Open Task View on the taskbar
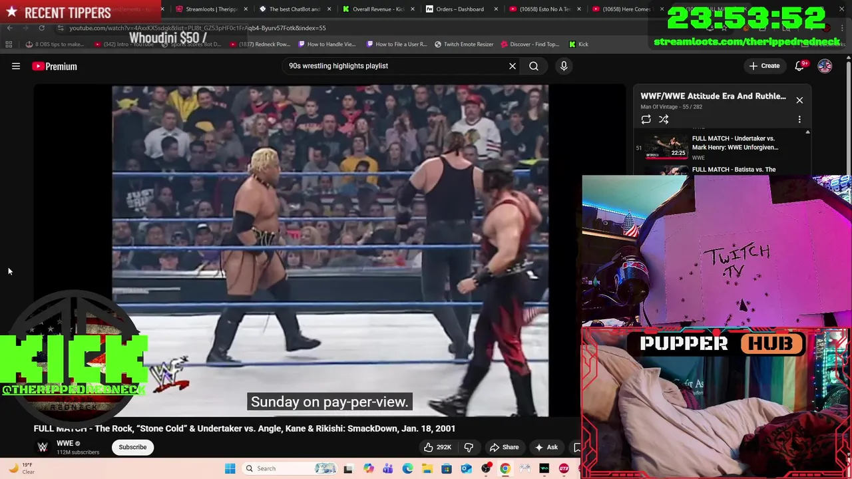Image resolution: width=852 pixels, height=479 pixels. (x=347, y=468)
